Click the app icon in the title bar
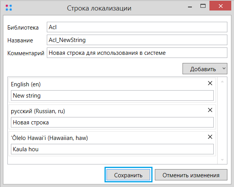Screen dimensions: 234x187 tap(9, 8)
